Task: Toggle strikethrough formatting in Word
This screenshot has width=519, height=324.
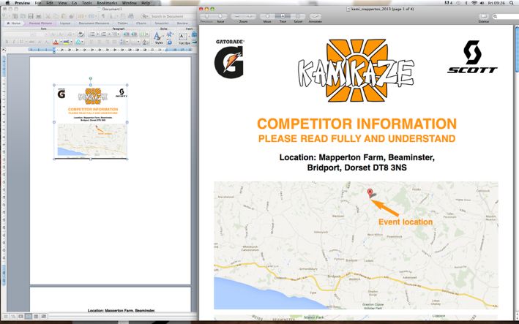Action: pos(31,42)
